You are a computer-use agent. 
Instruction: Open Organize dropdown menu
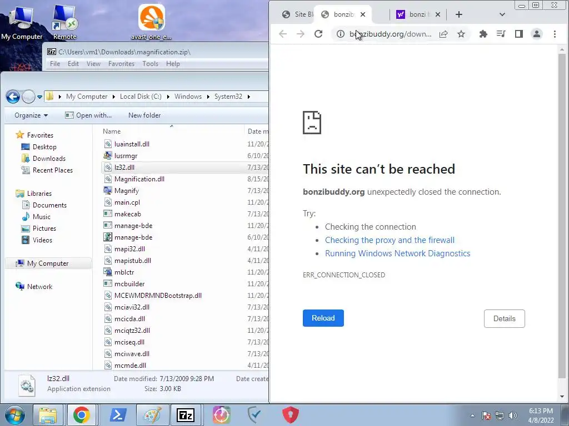(x=31, y=115)
